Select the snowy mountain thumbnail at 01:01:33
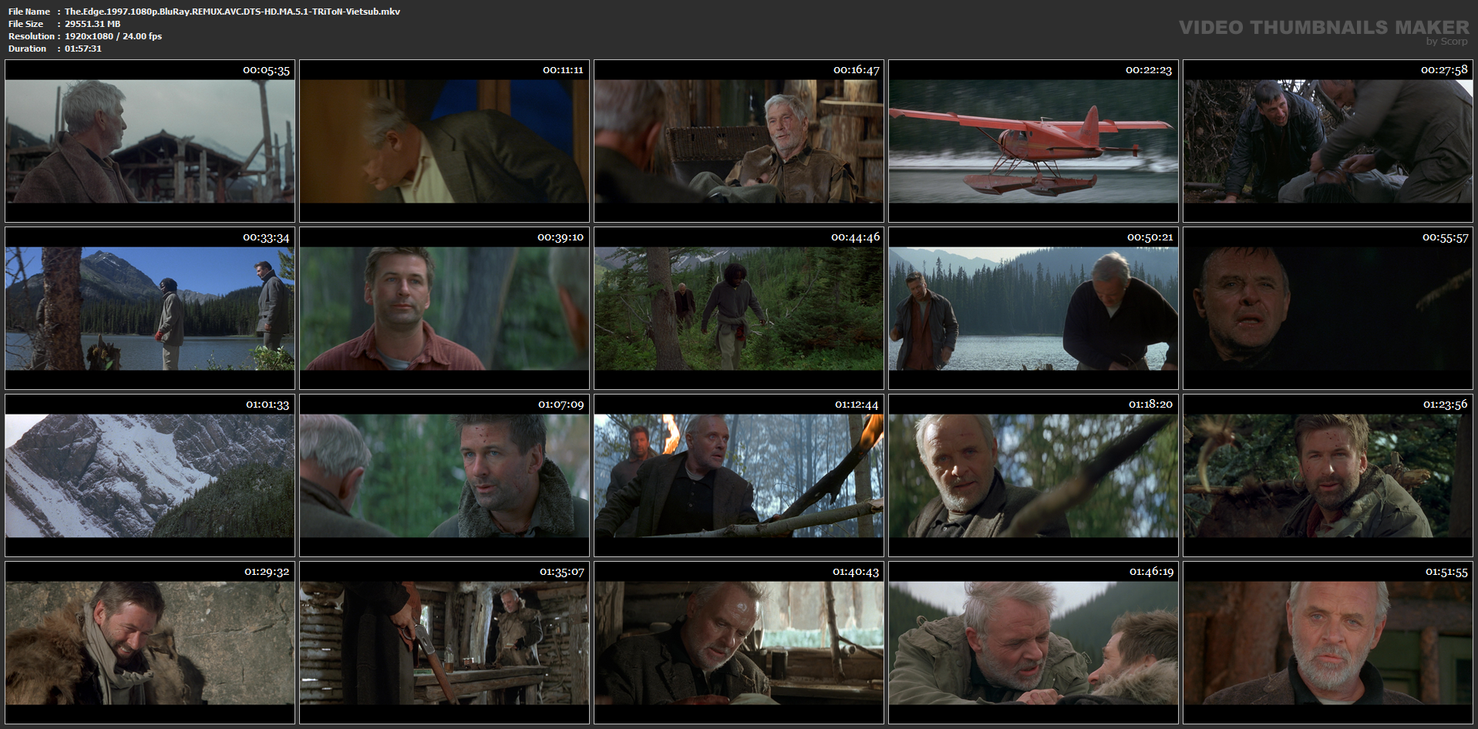1478x729 pixels. pyautogui.click(x=150, y=475)
